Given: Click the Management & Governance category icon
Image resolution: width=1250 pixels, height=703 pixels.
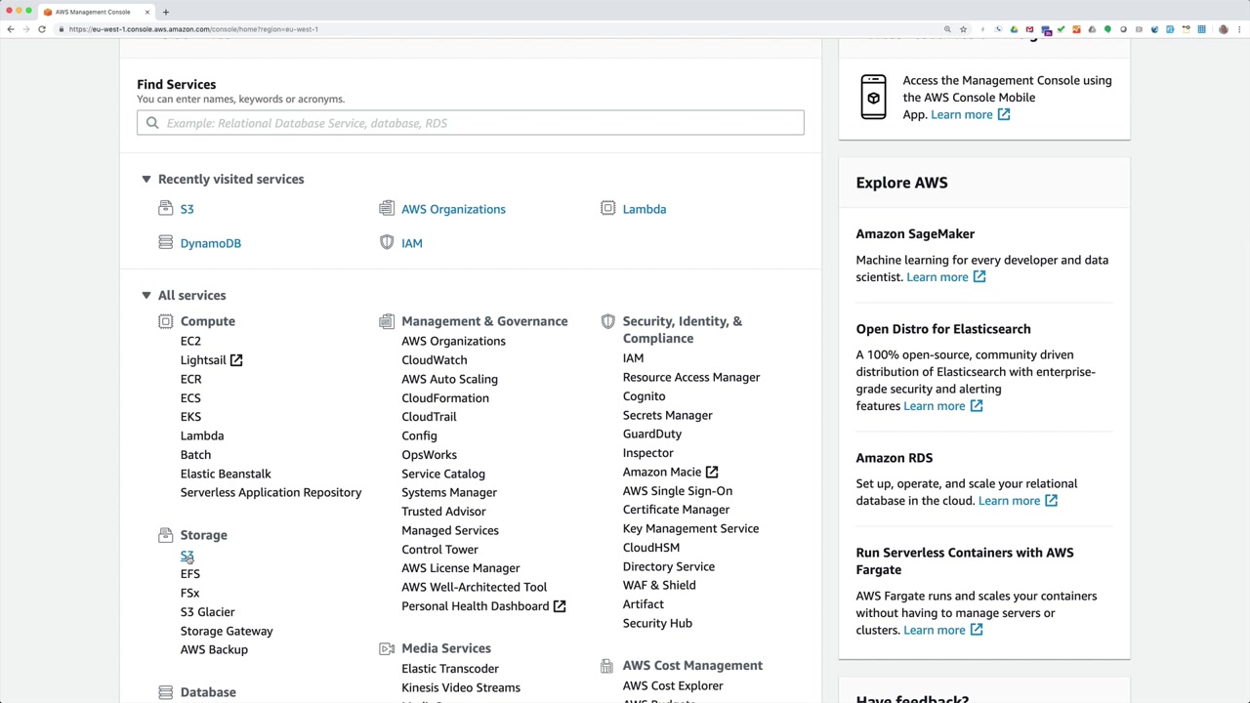Looking at the screenshot, I should pyautogui.click(x=387, y=321).
